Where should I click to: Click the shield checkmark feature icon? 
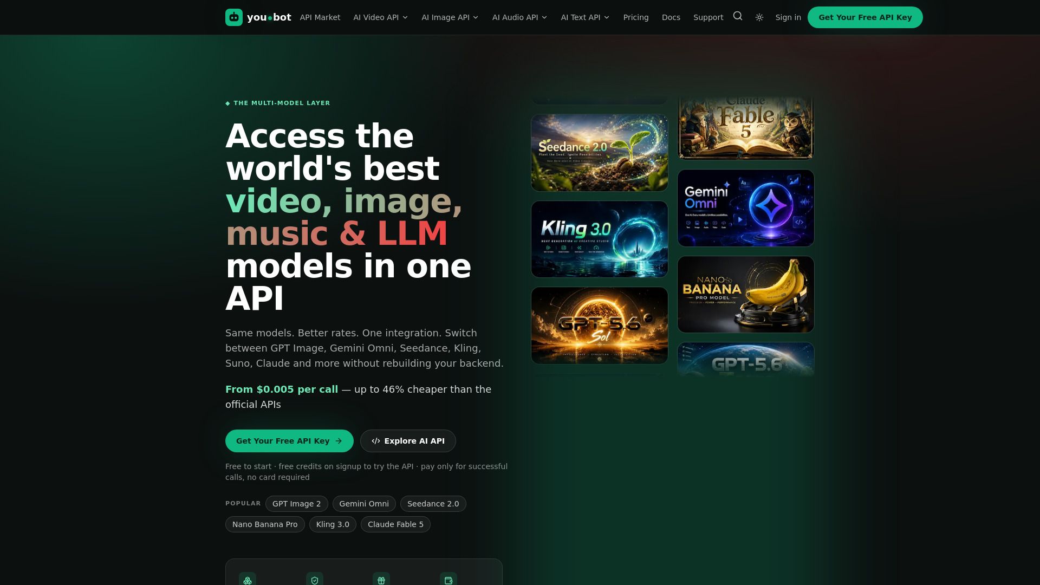coord(315,580)
